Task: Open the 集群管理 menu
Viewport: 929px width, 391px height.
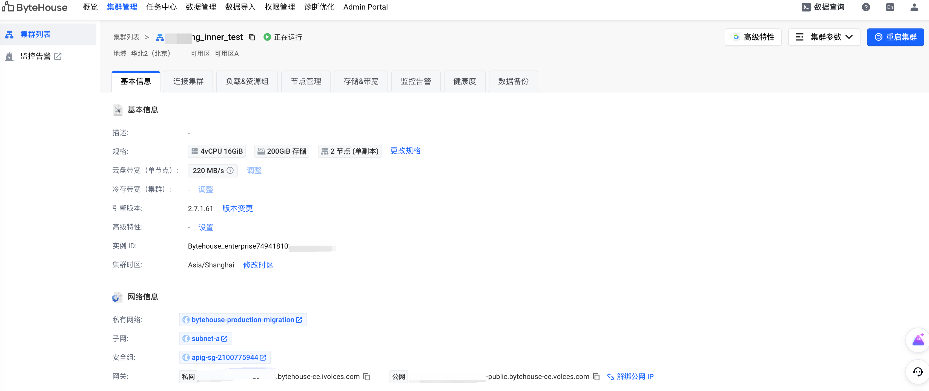Action: 122,7
